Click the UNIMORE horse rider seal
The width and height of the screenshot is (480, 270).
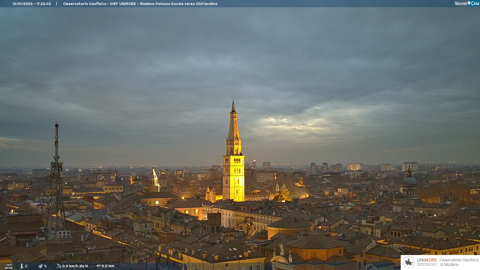[409, 262]
